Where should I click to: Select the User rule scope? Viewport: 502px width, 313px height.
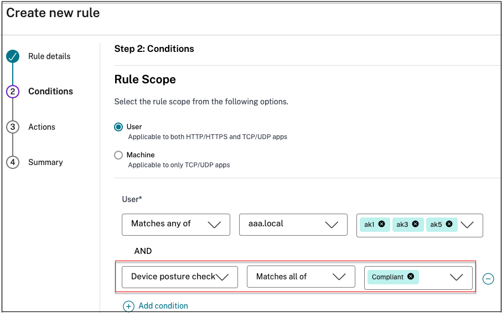[118, 127]
